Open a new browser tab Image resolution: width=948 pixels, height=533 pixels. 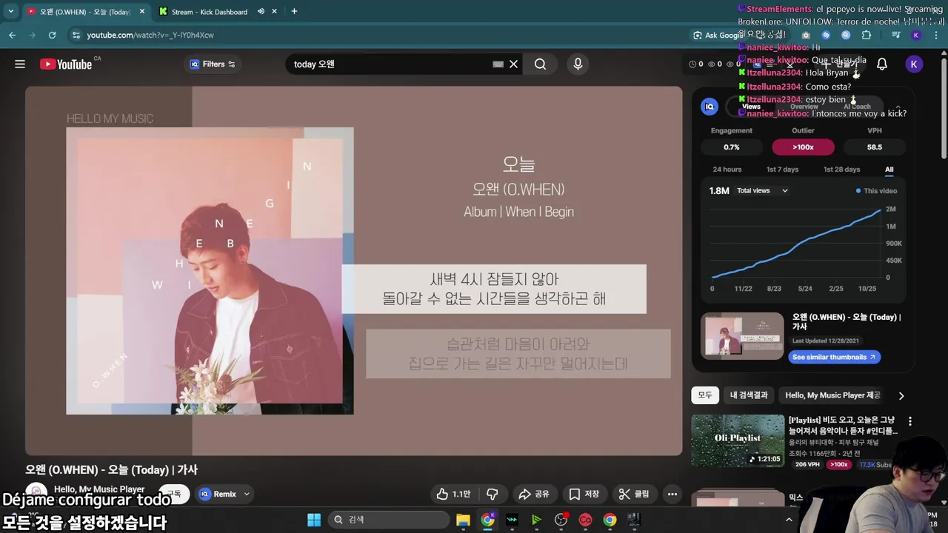pos(294,12)
